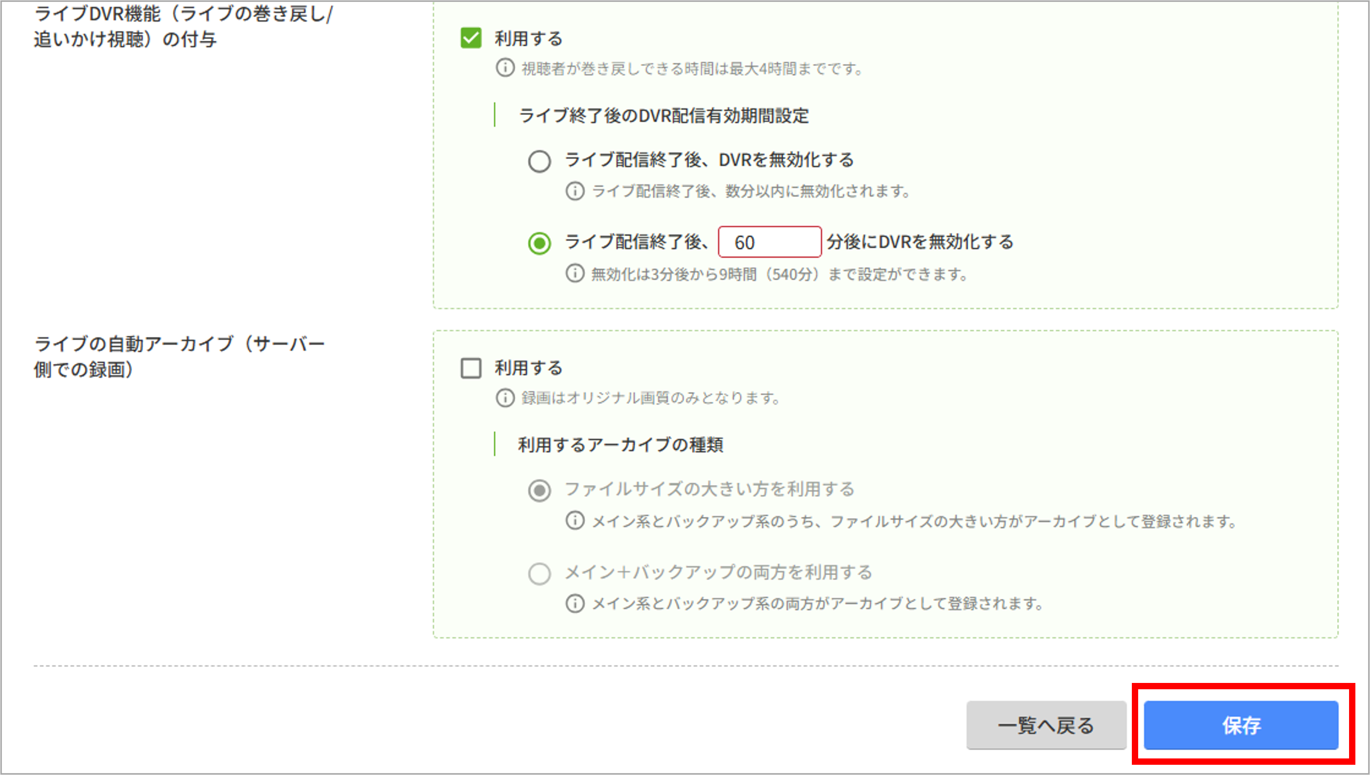Click the minutes input field showing 60

[769, 242]
